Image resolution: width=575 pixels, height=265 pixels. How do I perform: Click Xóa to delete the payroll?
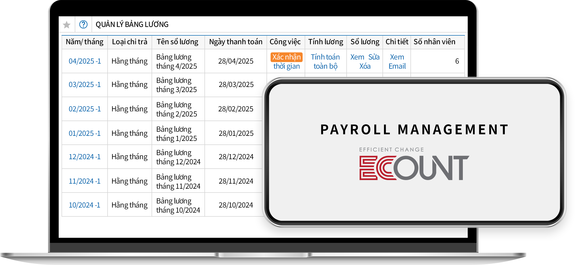(x=365, y=66)
